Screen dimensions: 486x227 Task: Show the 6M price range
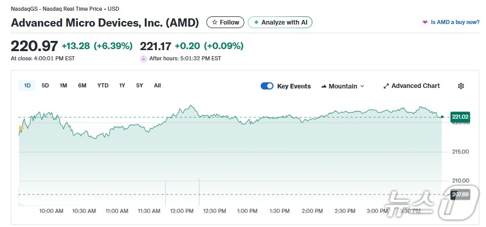coord(82,85)
